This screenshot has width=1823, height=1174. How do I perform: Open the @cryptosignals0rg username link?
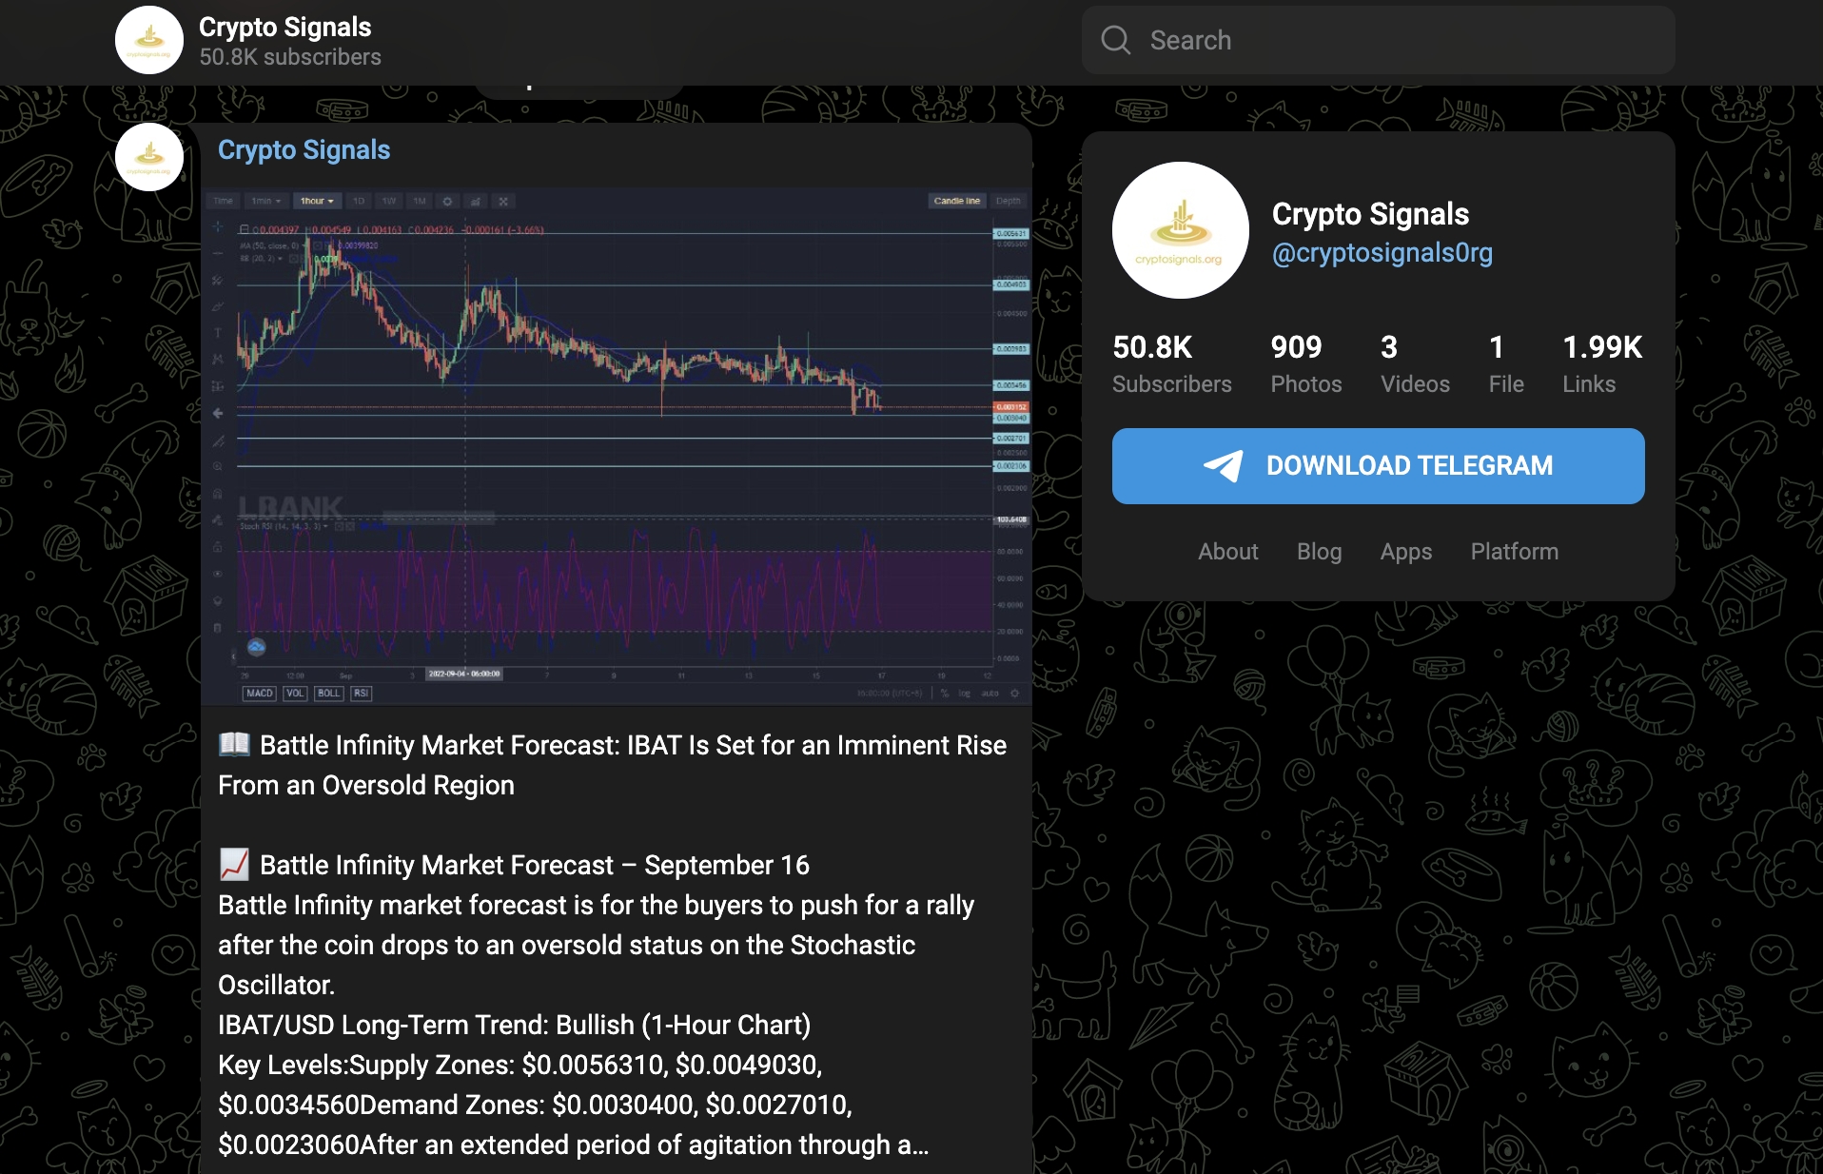pos(1382,253)
